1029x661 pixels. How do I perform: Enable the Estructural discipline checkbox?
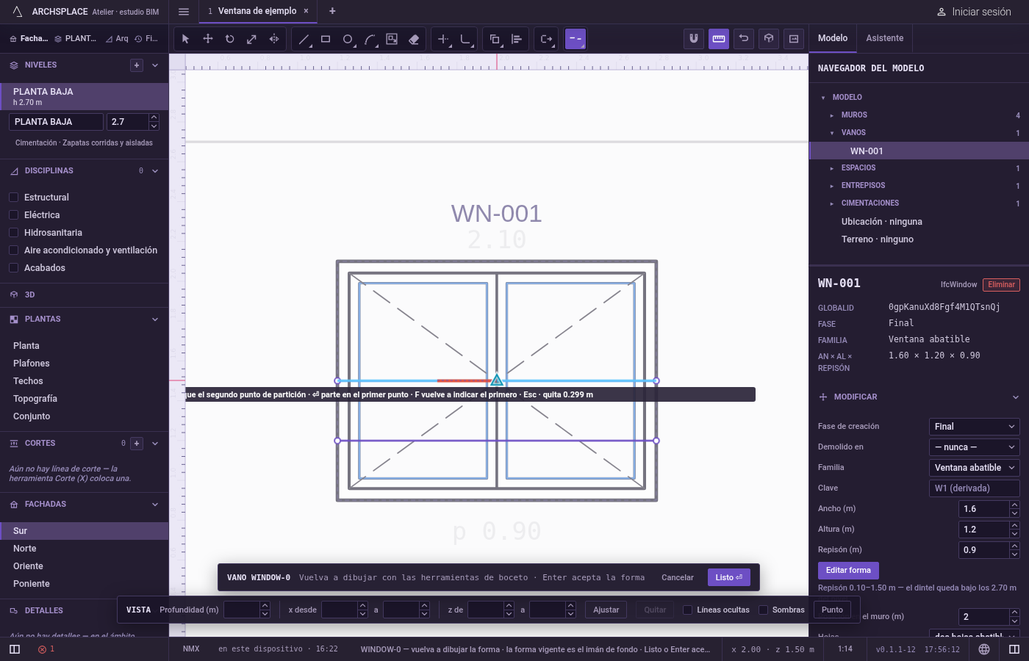coord(13,198)
